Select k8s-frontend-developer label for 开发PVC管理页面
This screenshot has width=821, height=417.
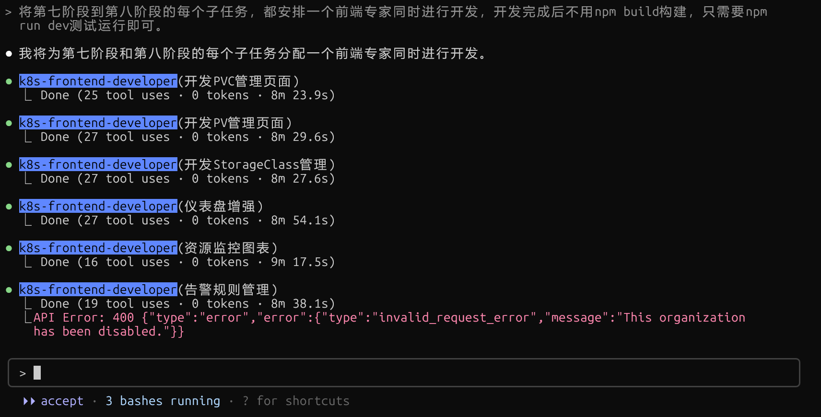pos(98,81)
